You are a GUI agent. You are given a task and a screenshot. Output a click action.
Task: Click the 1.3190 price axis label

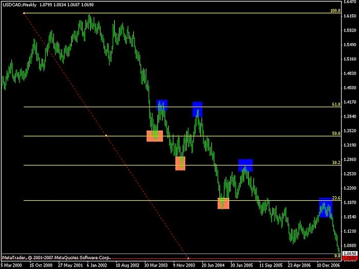point(350,145)
